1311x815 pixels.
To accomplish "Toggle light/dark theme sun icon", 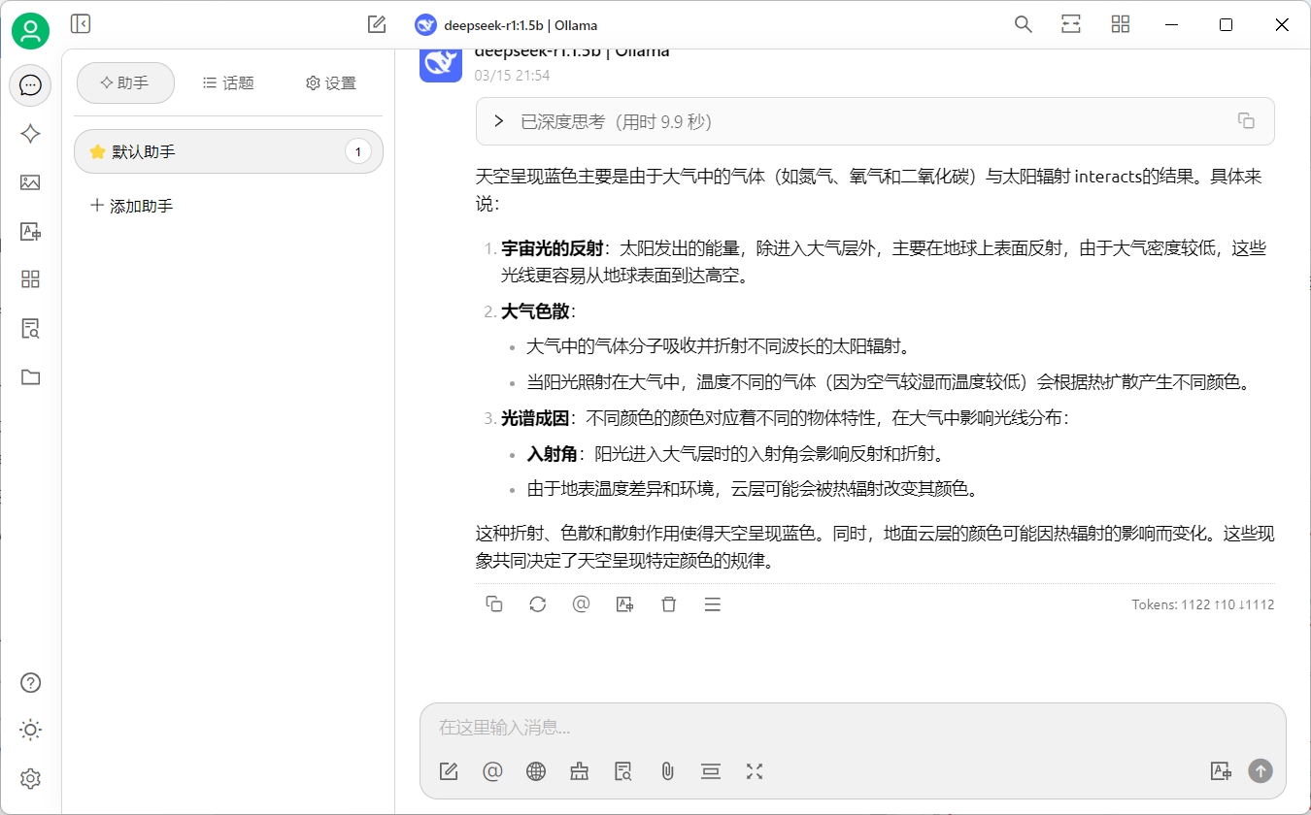I will point(30,730).
